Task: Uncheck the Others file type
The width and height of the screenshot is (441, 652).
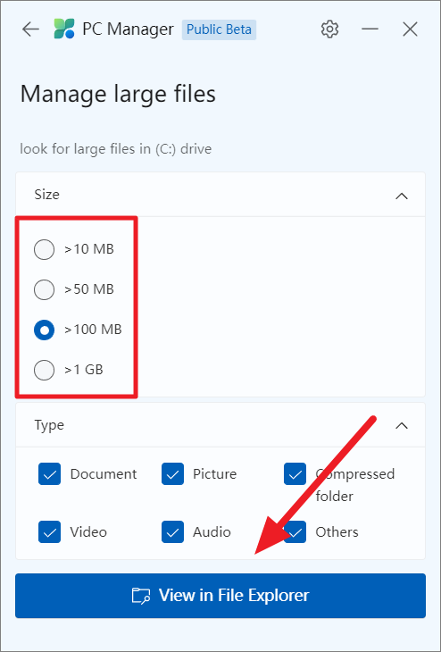Action: 295,531
